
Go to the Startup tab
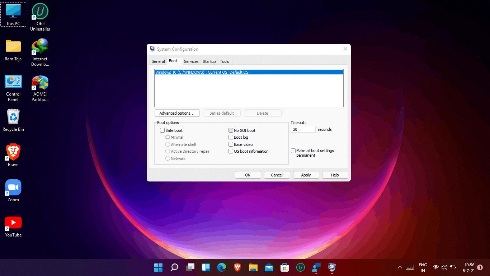[x=209, y=61]
